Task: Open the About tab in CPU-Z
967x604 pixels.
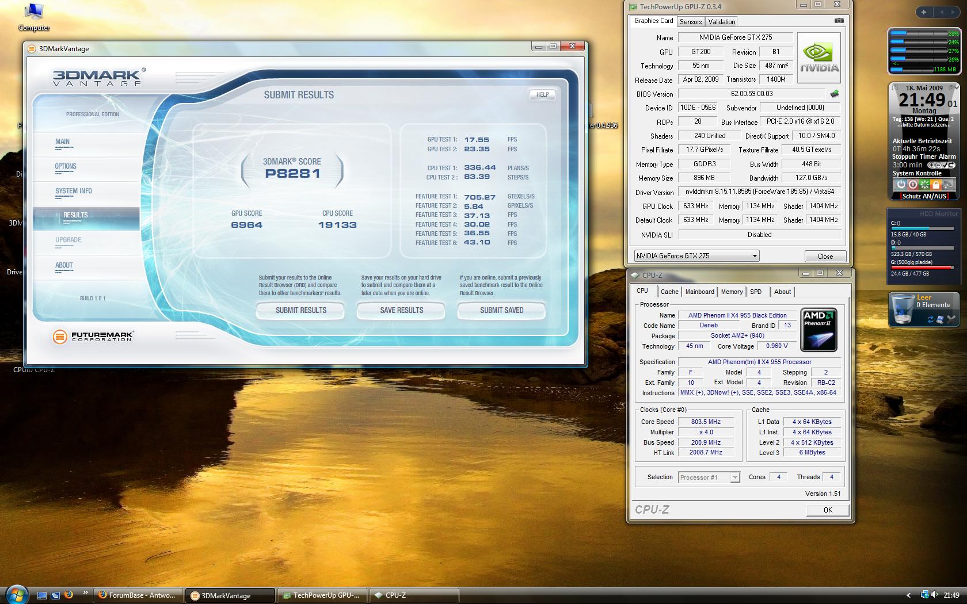Action: tap(782, 292)
